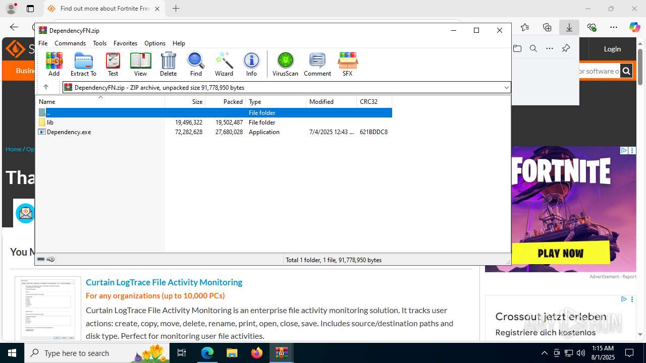646x363 pixels.
Task: Sort by the CRC32 column header
Action: [x=374, y=101]
